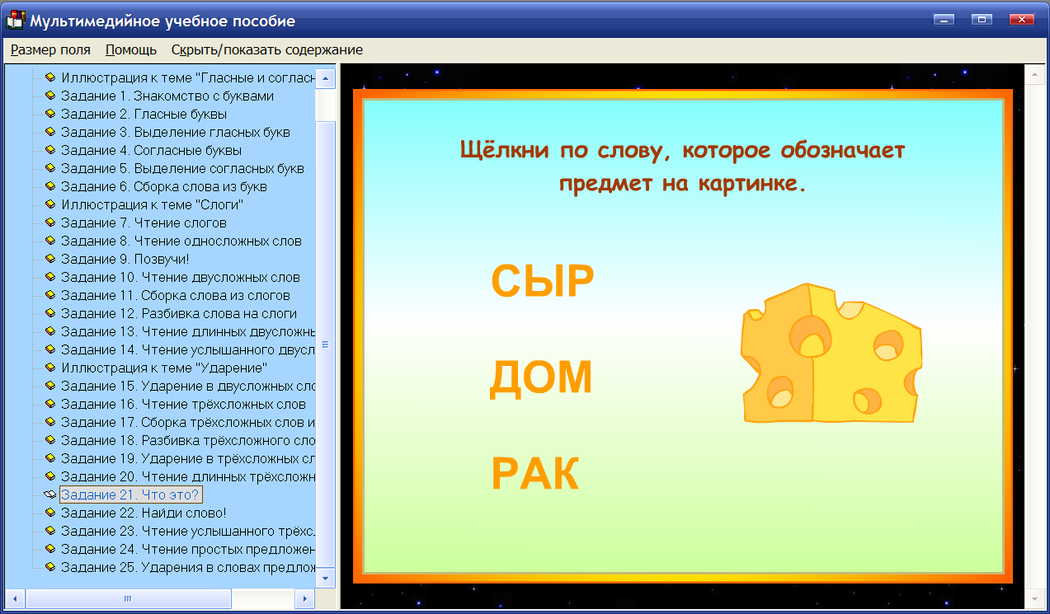Click the book icon beside "Задание 22. Найди слово!"
Viewport: 1050px width, 614px height.
(50, 513)
